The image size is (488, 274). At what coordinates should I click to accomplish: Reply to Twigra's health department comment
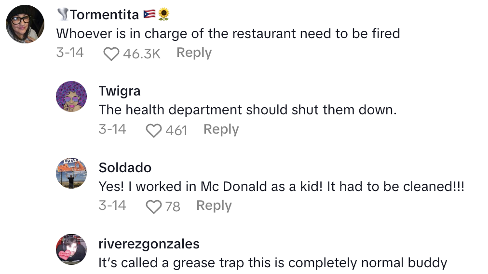(x=221, y=129)
